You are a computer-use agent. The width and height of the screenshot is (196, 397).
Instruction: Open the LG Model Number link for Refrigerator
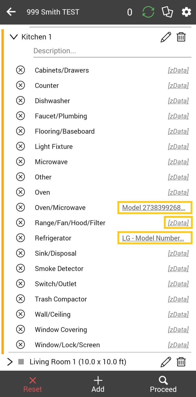coord(154,238)
